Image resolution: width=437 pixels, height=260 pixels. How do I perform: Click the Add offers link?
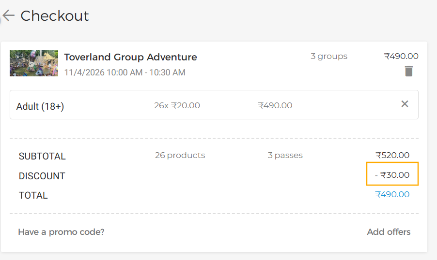(x=389, y=232)
